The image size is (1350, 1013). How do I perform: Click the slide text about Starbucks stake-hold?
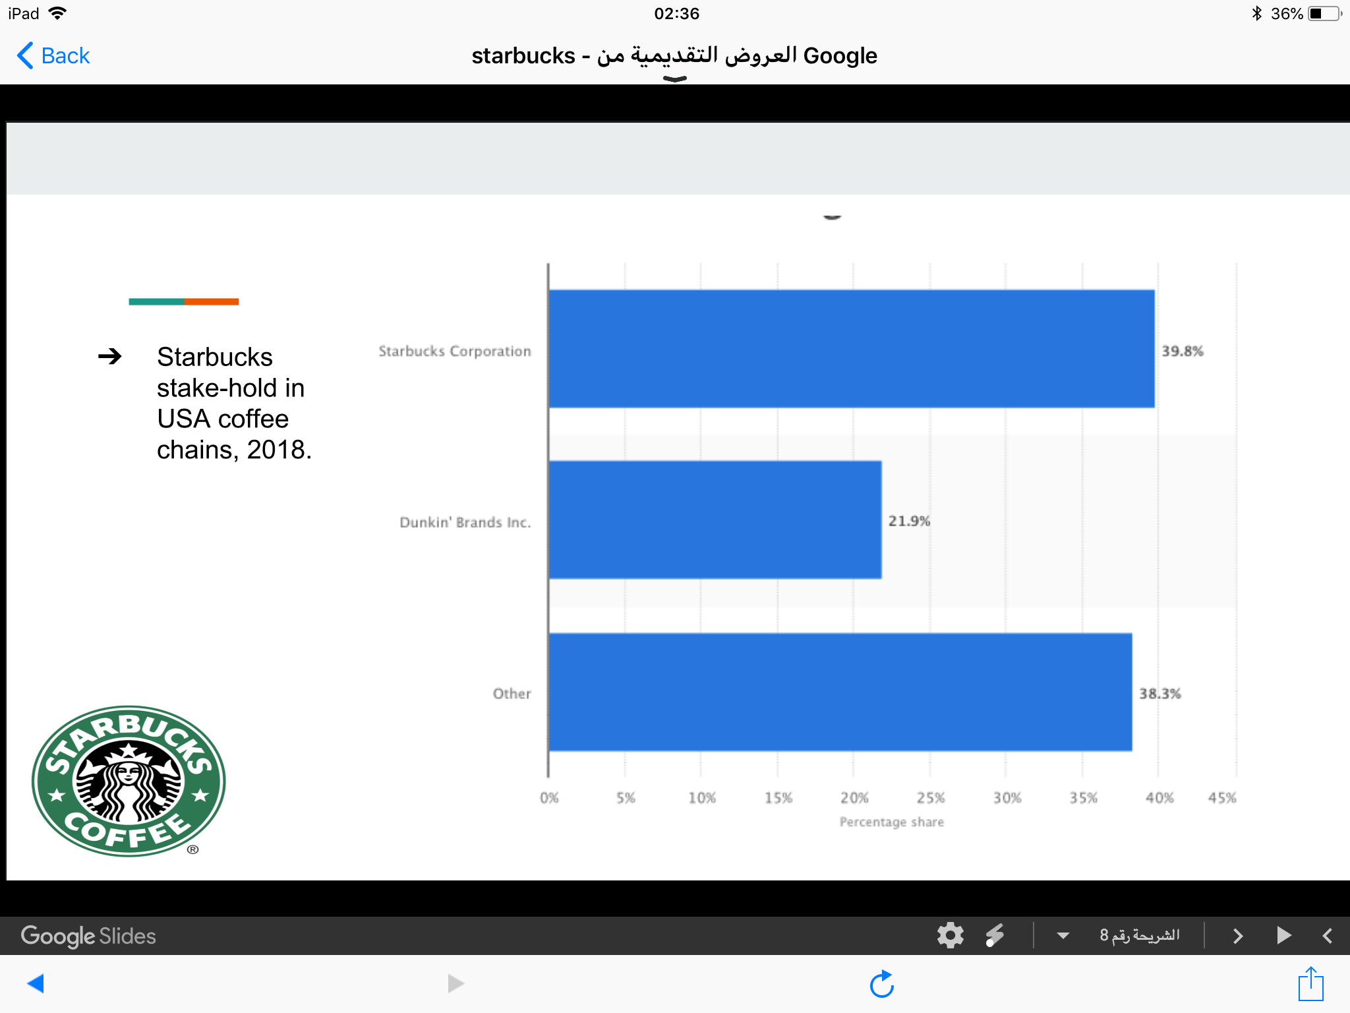tap(234, 403)
